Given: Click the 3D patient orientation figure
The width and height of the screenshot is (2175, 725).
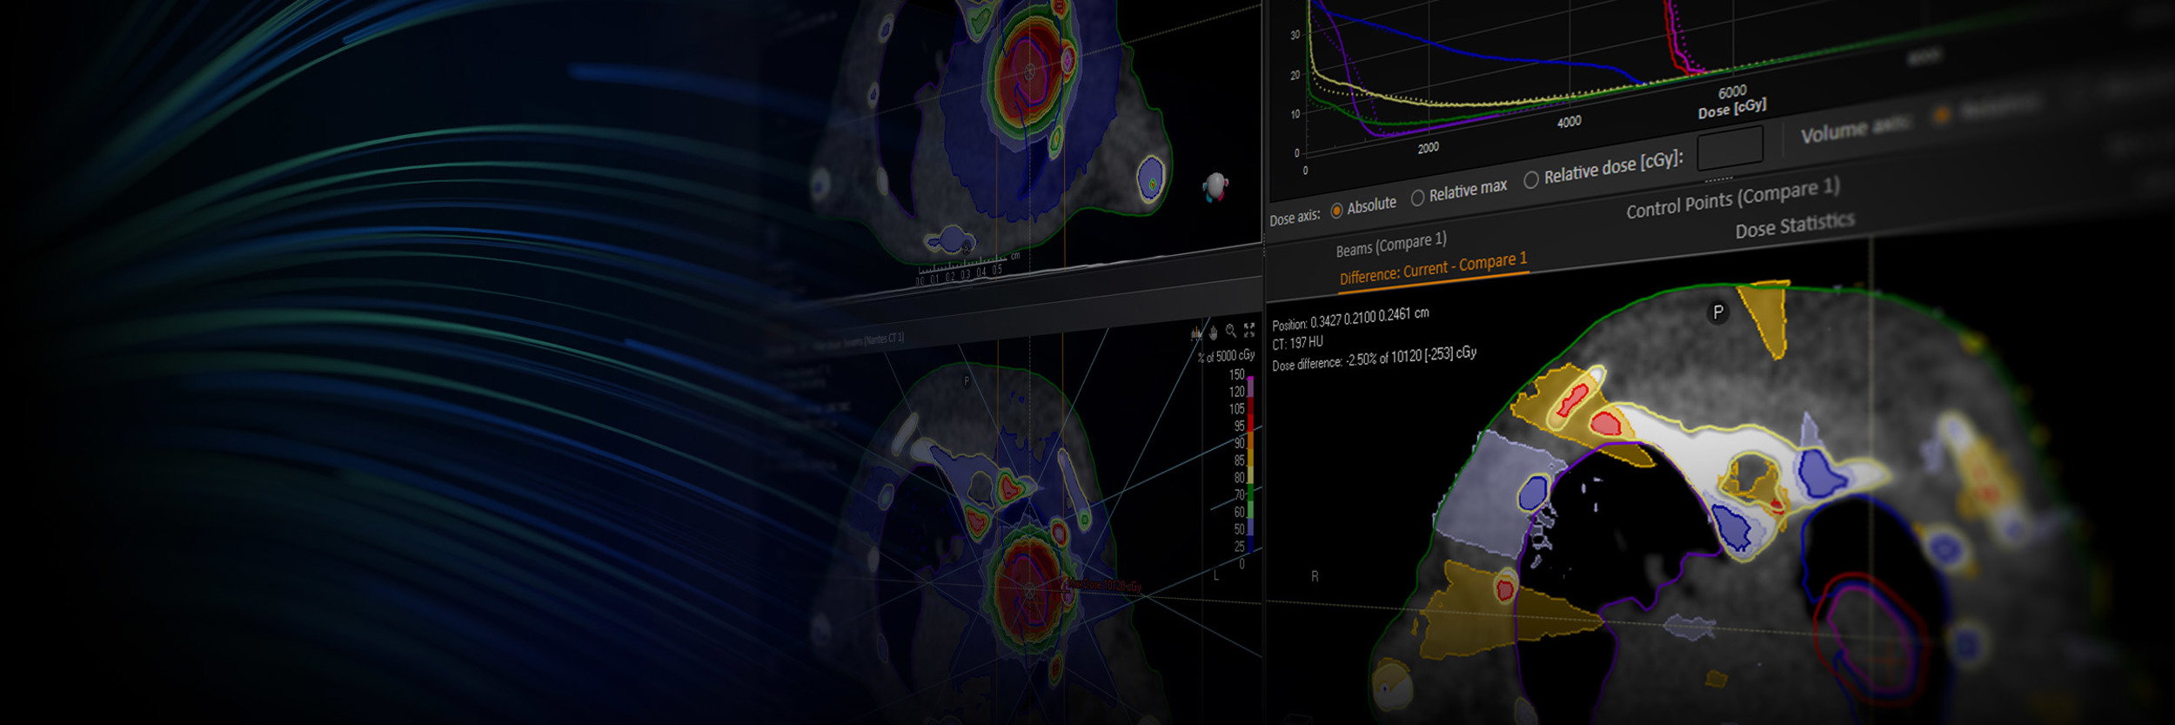Looking at the screenshot, I should (x=1215, y=186).
